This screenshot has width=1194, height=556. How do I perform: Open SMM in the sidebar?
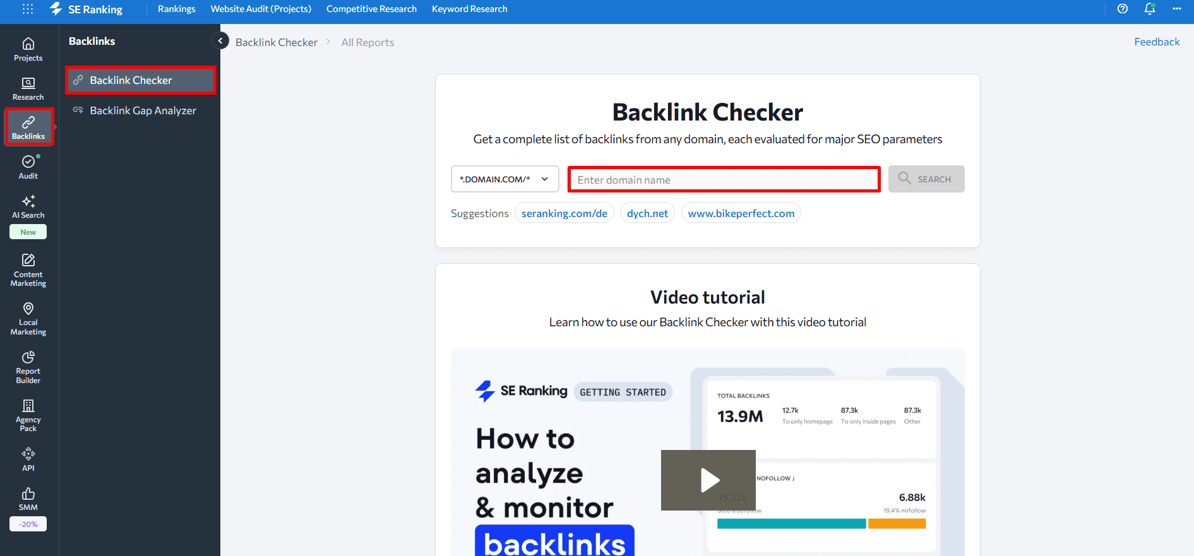(28, 499)
